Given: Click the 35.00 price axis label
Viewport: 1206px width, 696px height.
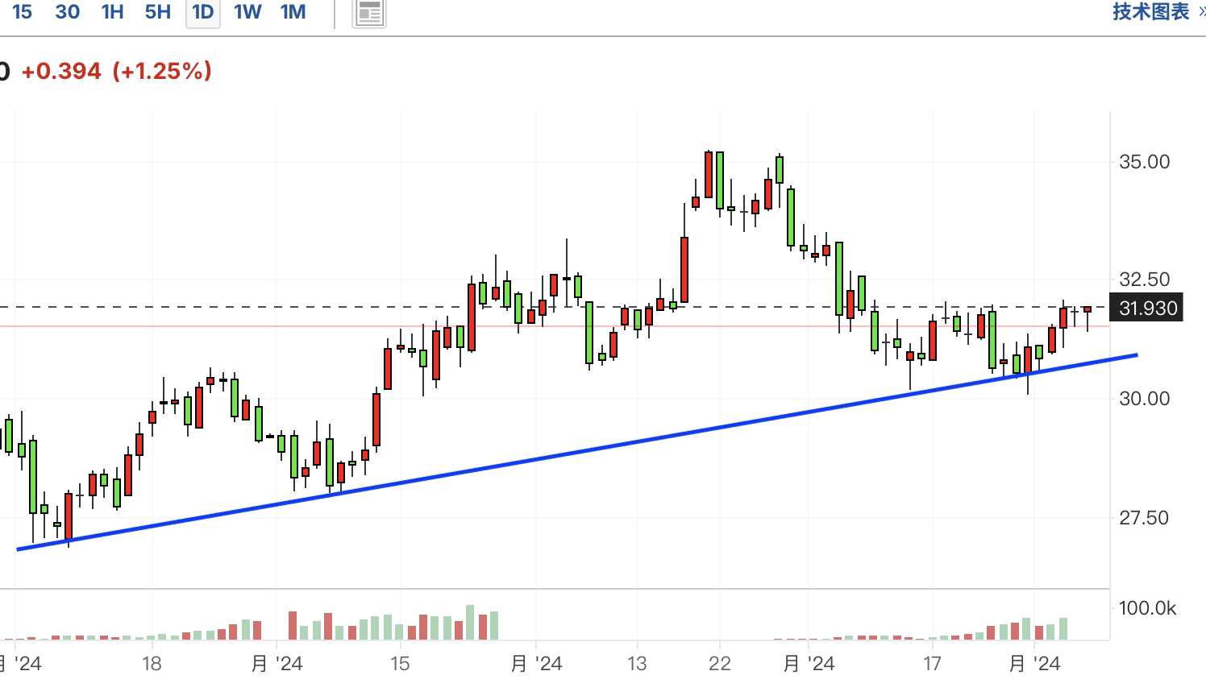Looking at the screenshot, I should [x=1144, y=162].
